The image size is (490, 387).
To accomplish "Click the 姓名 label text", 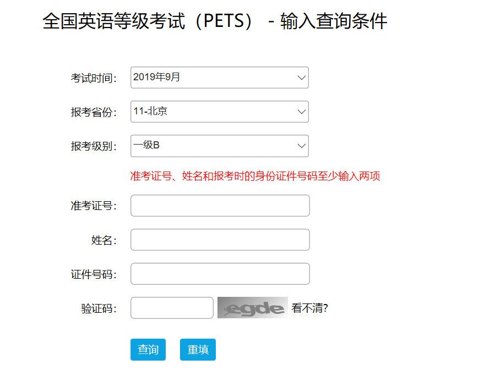I will click(104, 240).
